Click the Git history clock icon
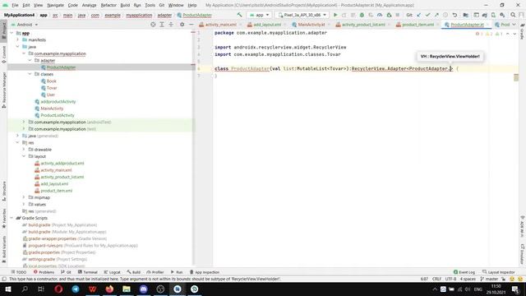 [445, 15]
